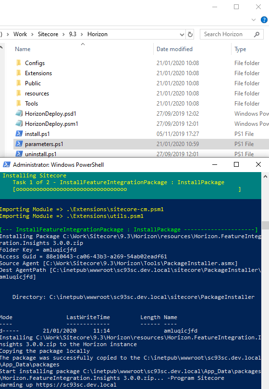Select the Tools folder name
The height and width of the screenshot is (389, 269).
[31, 104]
